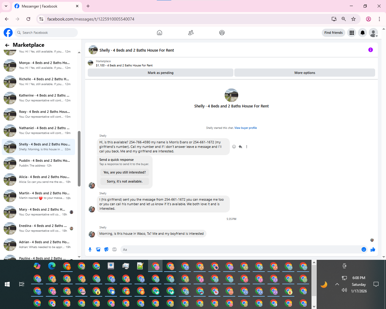Screen dimensions: 386x309
Task: Open the Friends icon in header
Action: click(191, 33)
